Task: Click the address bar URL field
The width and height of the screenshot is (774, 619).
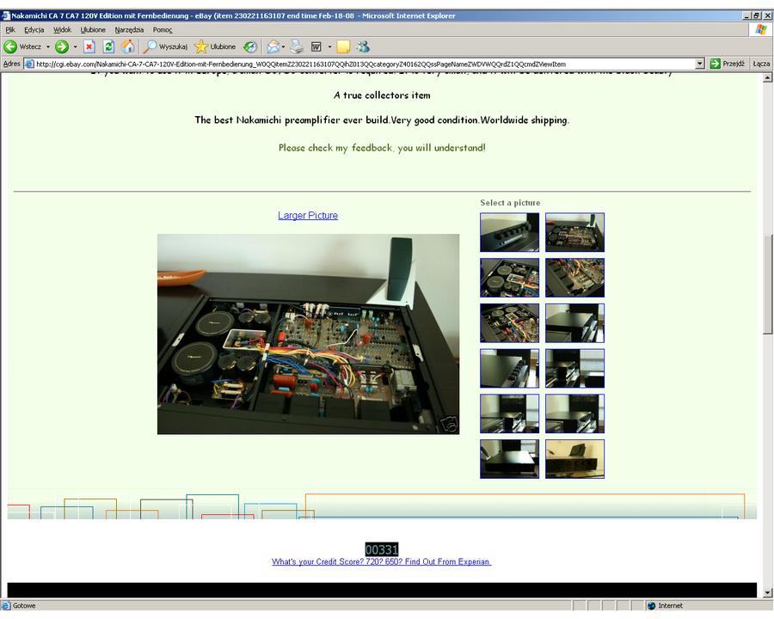Action: [365, 64]
